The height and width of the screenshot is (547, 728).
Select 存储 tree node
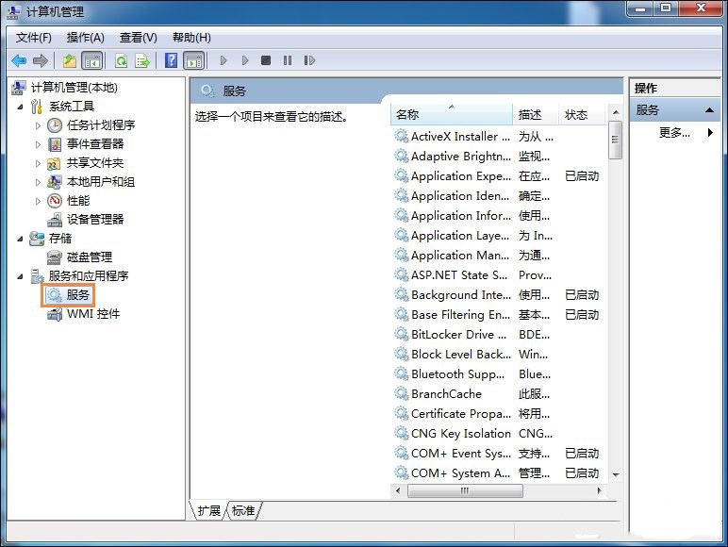pyautogui.click(x=60, y=239)
